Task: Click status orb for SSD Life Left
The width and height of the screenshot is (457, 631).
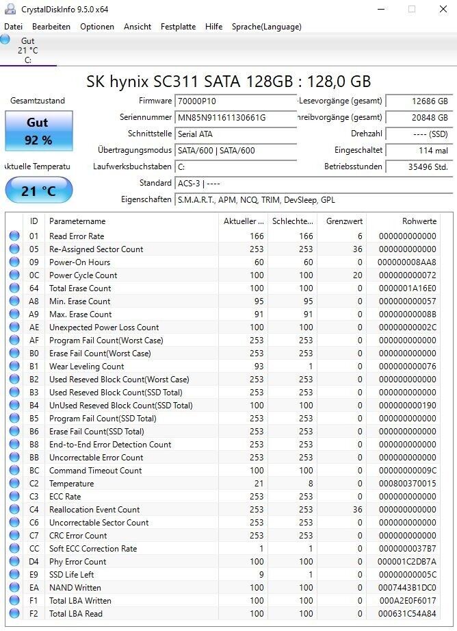Action: tap(14, 574)
